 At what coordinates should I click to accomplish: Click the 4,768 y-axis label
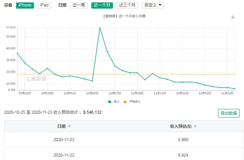[x=12, y=90]
